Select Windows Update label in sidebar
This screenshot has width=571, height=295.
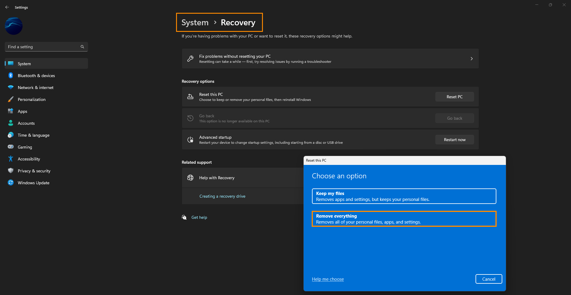pyautogui.click(x=34, y=183)
